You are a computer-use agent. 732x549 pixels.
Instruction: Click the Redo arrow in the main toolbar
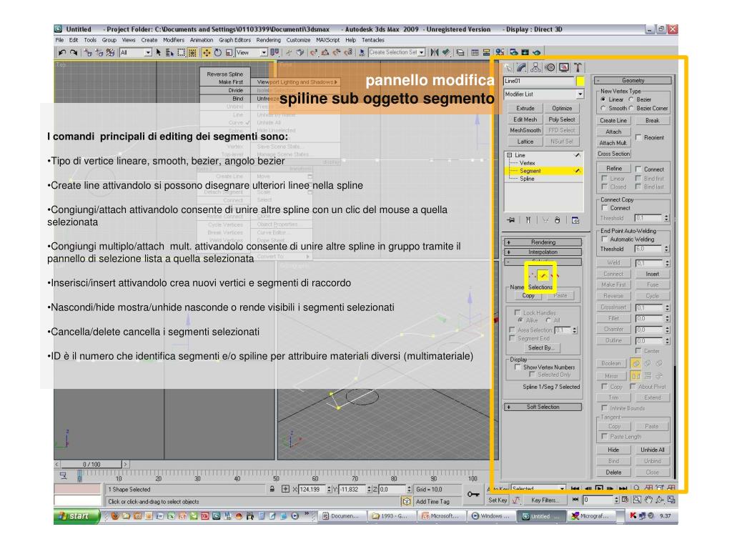(74, 53)
